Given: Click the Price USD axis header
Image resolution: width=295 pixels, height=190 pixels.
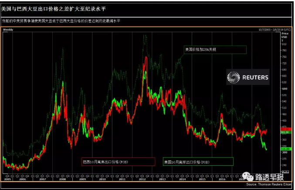Looking at the screenshot, I should (285, 37).
